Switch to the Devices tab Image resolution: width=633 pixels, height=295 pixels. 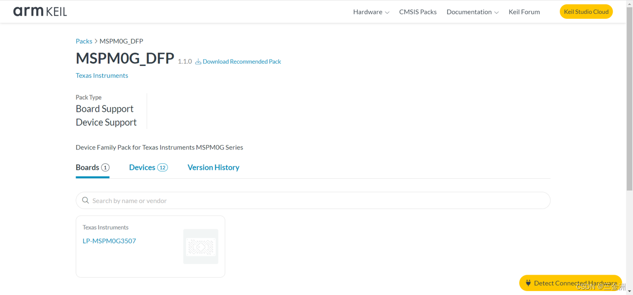click(x=148, y=167)
